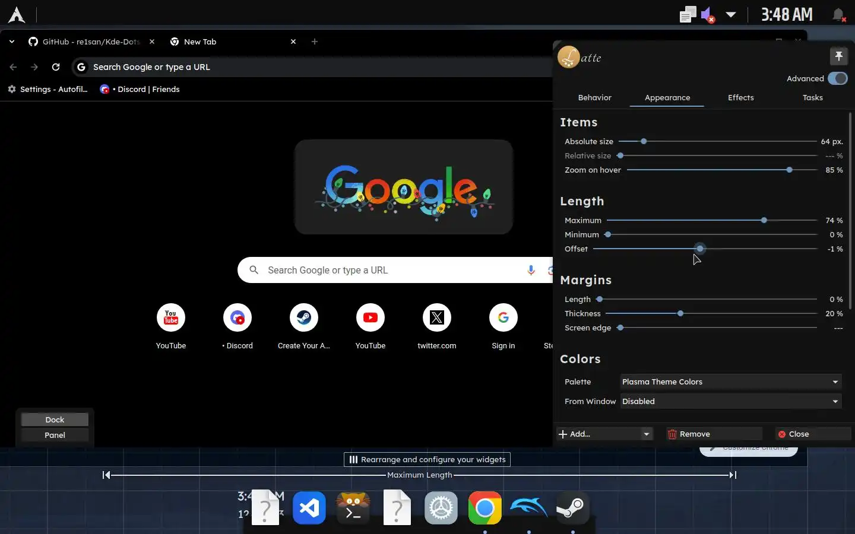This screenshot has height=534, width=855.
Task: Select the Appearance tab
Action: click(x=667, y=97)
